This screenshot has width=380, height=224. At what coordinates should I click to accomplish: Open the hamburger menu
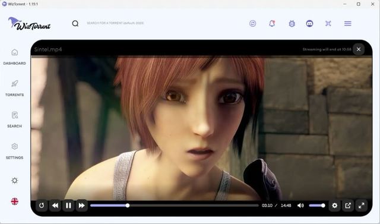(x=348, y=24)
